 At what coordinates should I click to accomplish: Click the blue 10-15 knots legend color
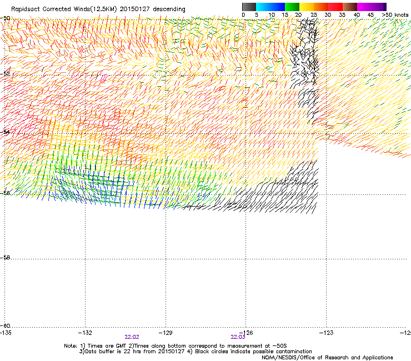coord(278,7)
